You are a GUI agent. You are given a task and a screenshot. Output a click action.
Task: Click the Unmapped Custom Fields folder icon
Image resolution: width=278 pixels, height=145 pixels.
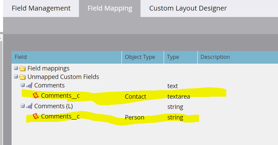22,77
